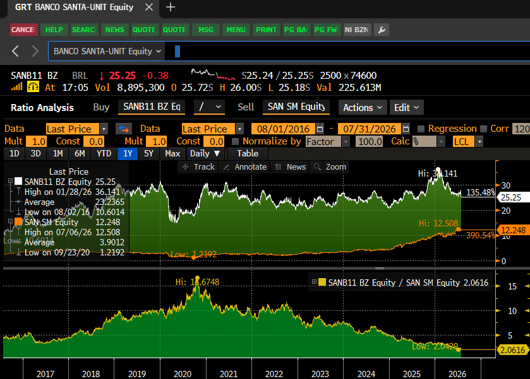Screen dimensions: 530x379
Task: Open the Sell Last Price data dropdown
Action: coord(239,129)
